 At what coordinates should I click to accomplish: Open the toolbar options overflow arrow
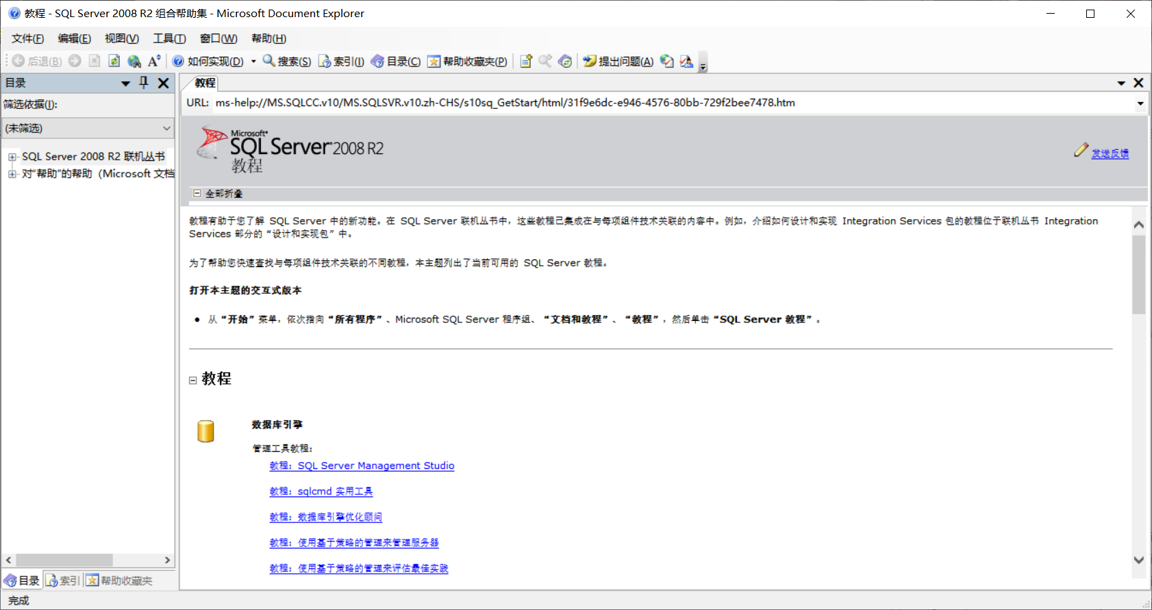[703, 64]
